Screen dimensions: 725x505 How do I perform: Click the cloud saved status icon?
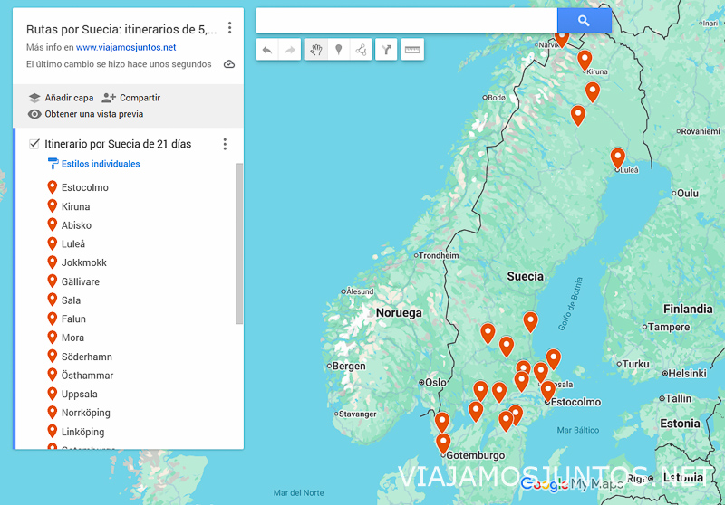pos(229,64)
